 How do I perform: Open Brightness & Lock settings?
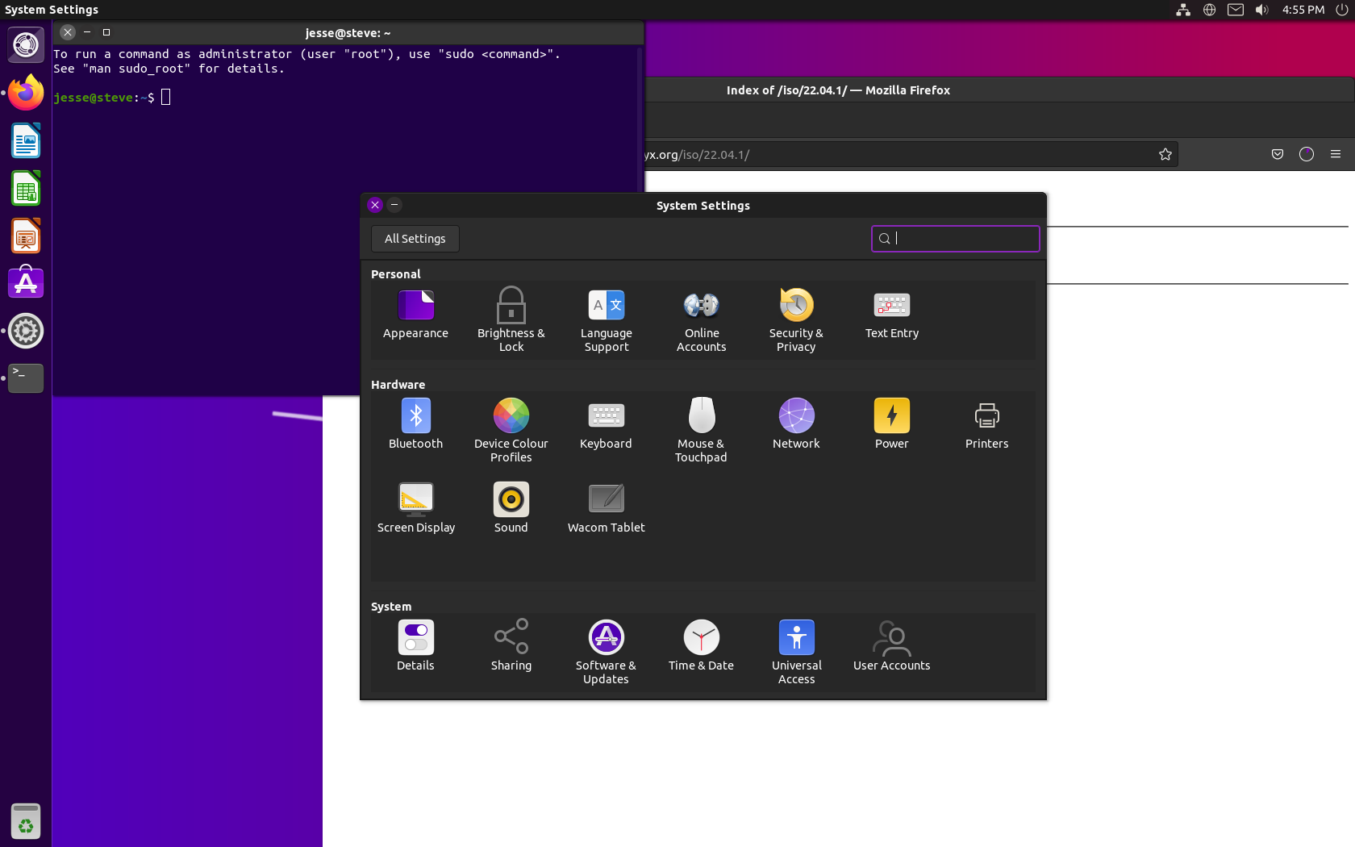pyautogui.click(x=511, y=320)
